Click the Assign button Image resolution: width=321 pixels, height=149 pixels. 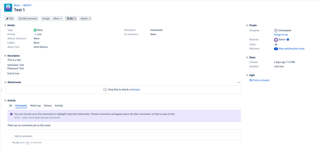tap(46, 19)
